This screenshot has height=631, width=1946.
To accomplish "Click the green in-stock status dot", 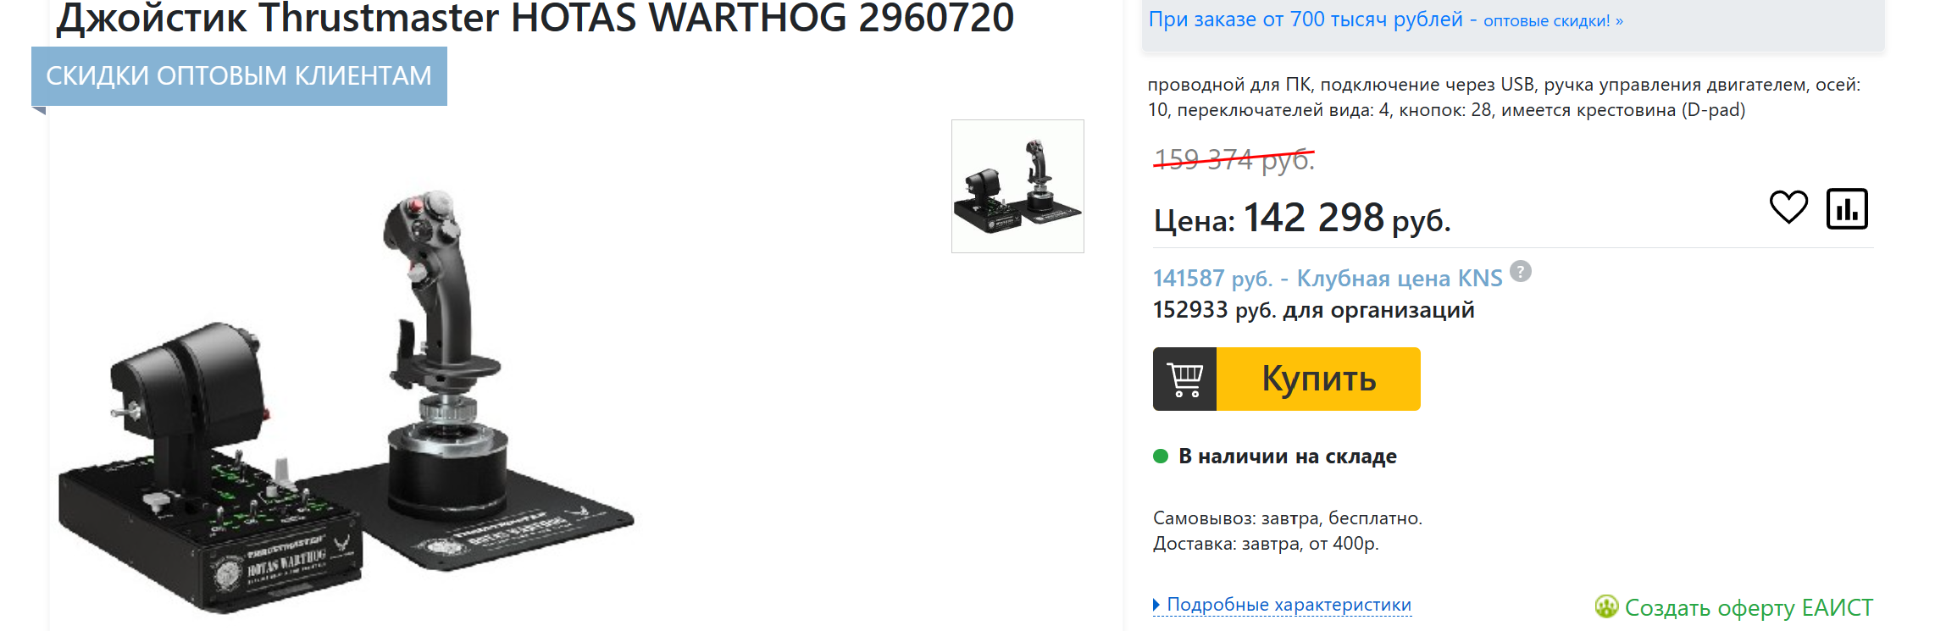I will click(x=1161, y=457).
